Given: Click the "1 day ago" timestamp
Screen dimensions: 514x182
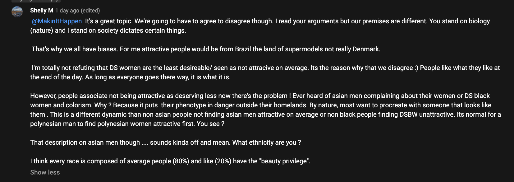Looking at the screenshot, I should coord(67,11).
